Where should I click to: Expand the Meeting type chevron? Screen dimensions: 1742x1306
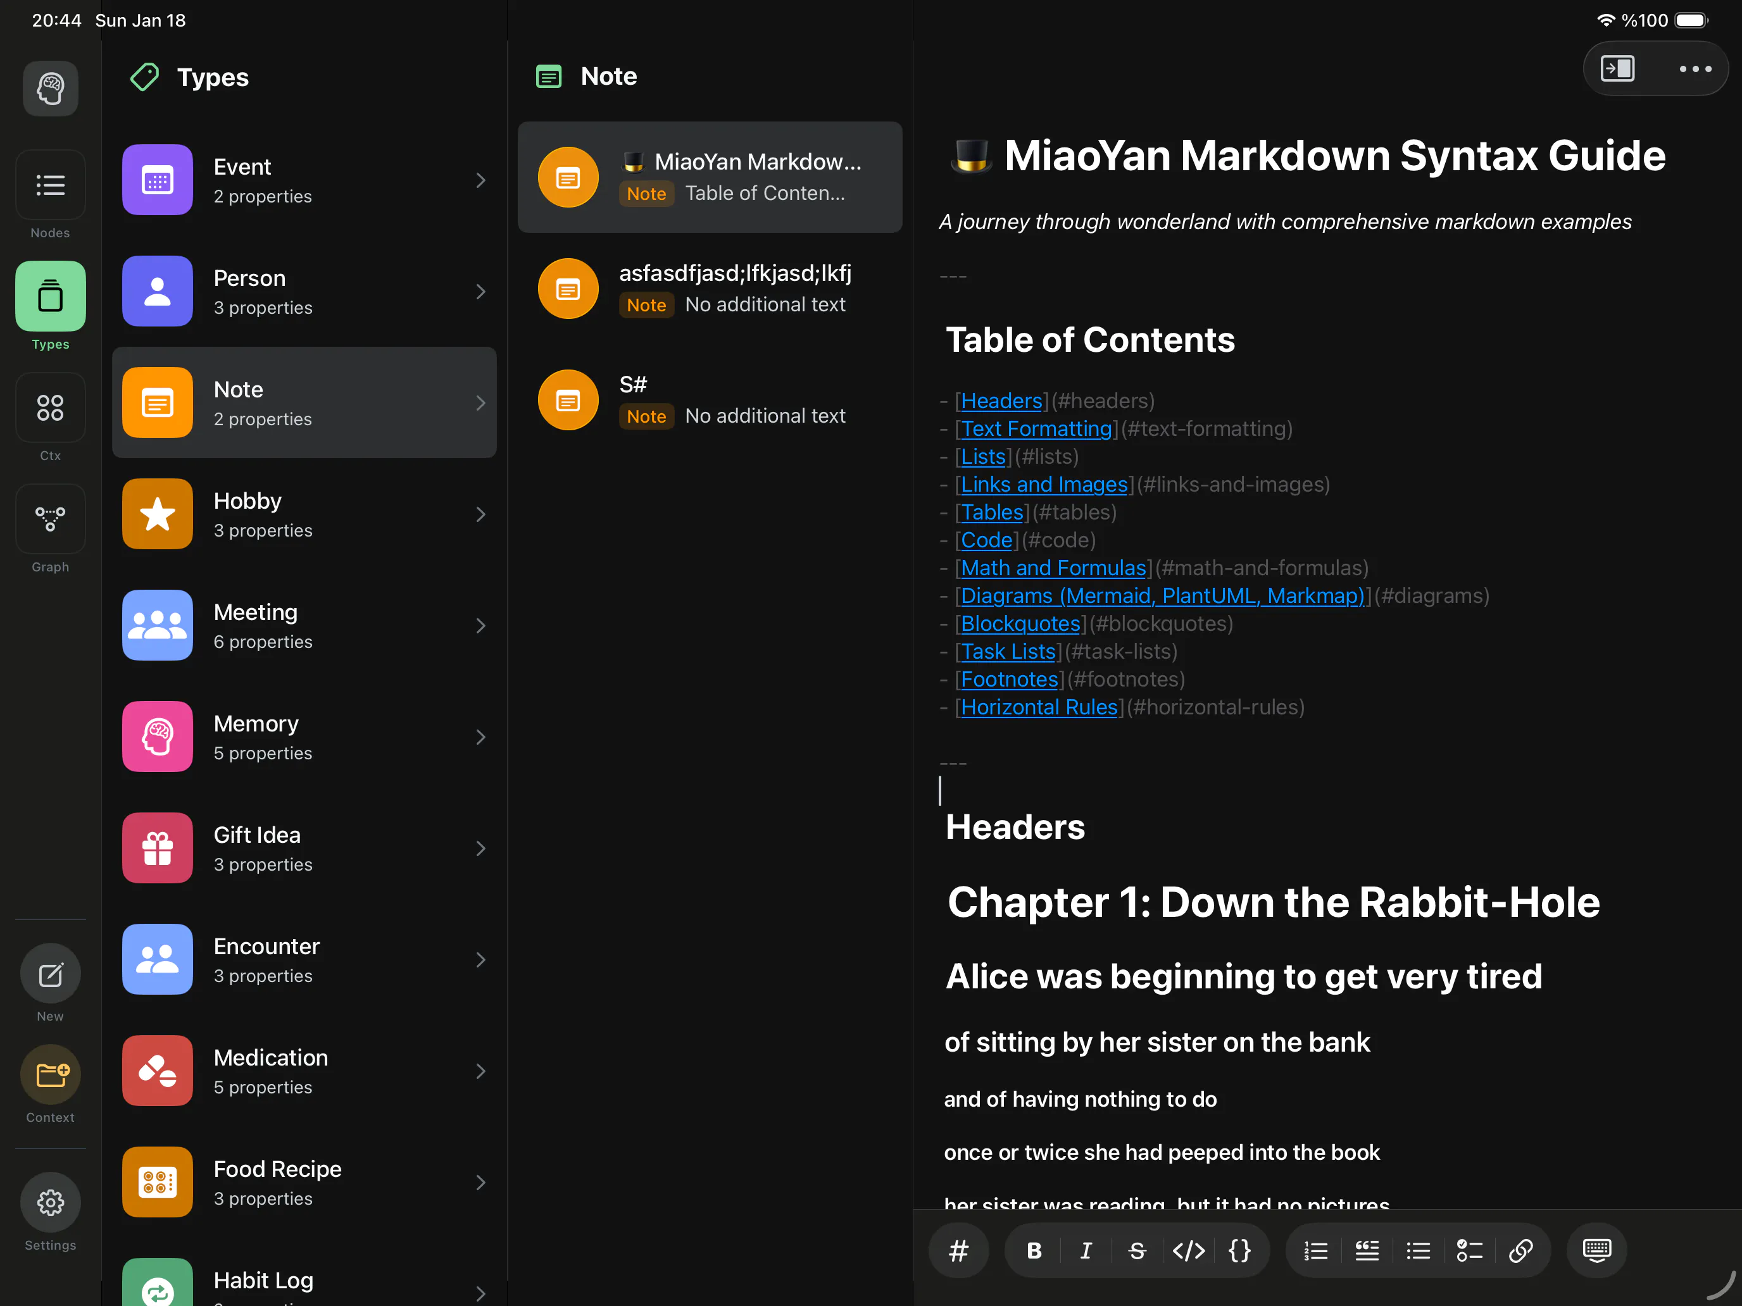click(x=480, y=626)
